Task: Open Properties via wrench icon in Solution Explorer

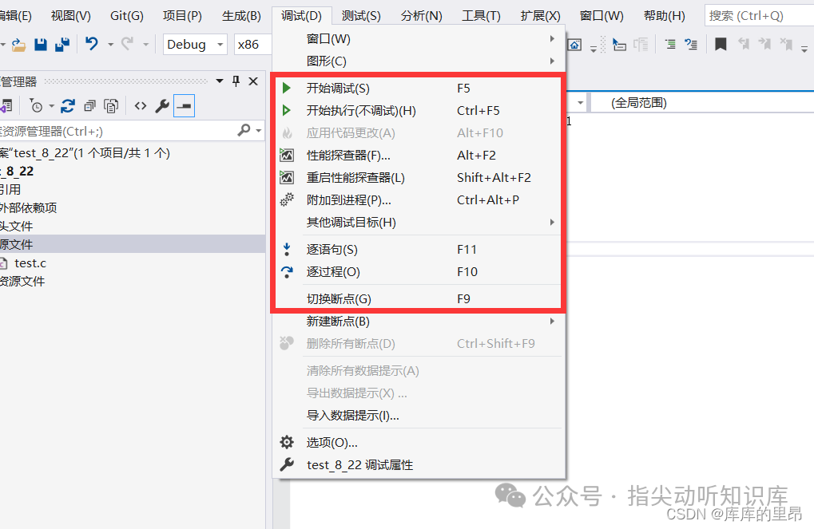Action: click(161, 105)
